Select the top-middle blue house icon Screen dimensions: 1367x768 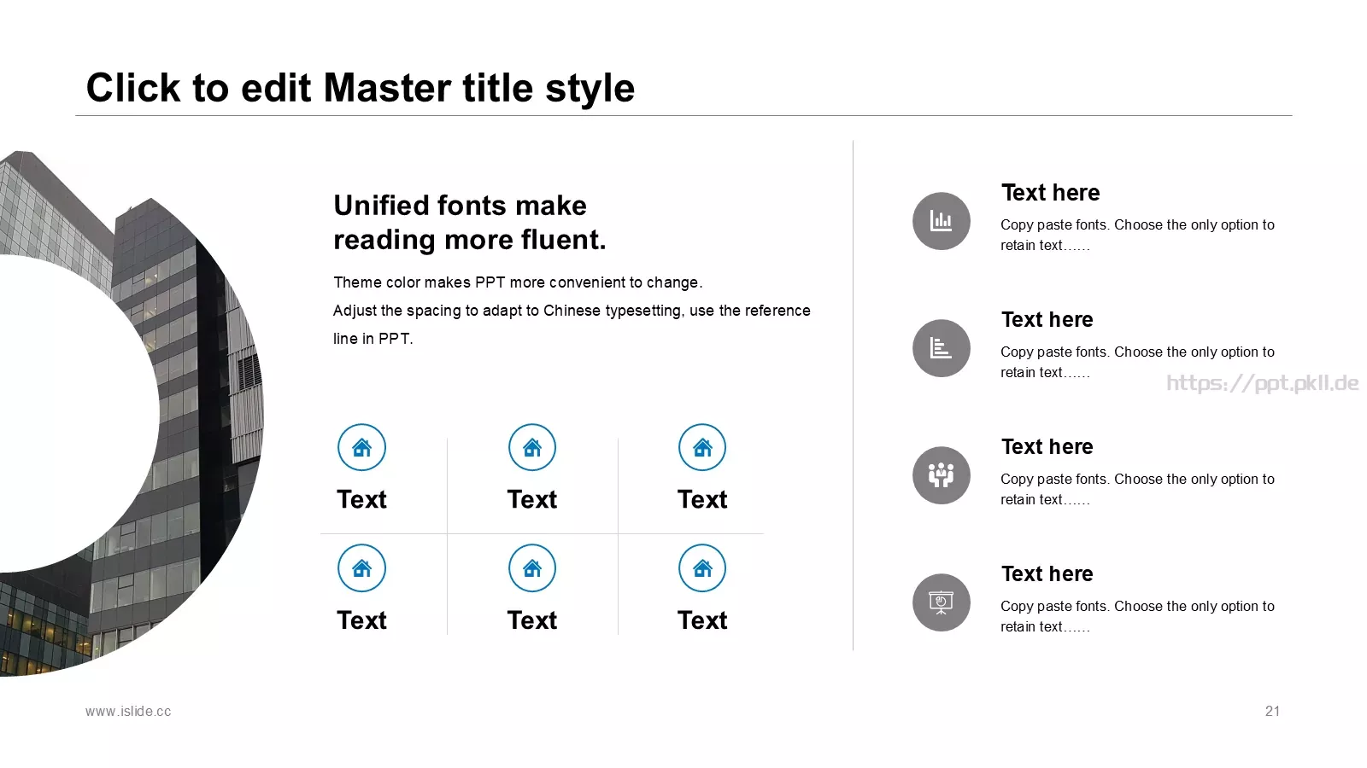click(x=532, y=447)
